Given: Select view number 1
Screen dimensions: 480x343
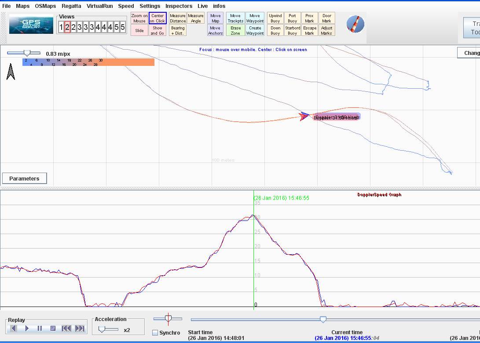Looking at the screenshot, I should tap(61, 27).
